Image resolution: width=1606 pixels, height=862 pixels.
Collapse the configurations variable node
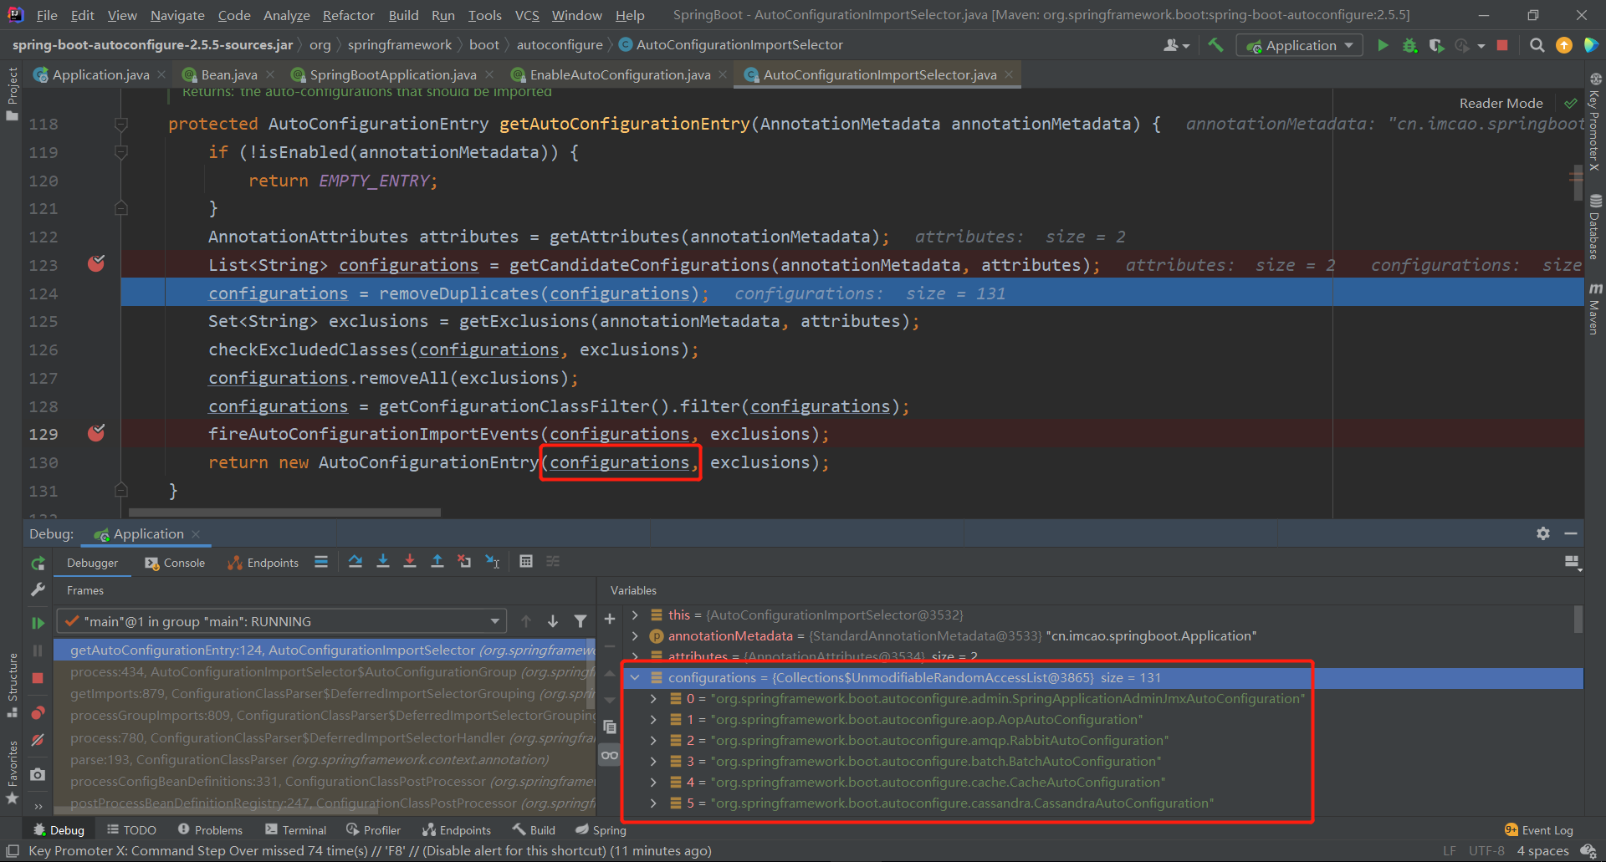(636, 678)
